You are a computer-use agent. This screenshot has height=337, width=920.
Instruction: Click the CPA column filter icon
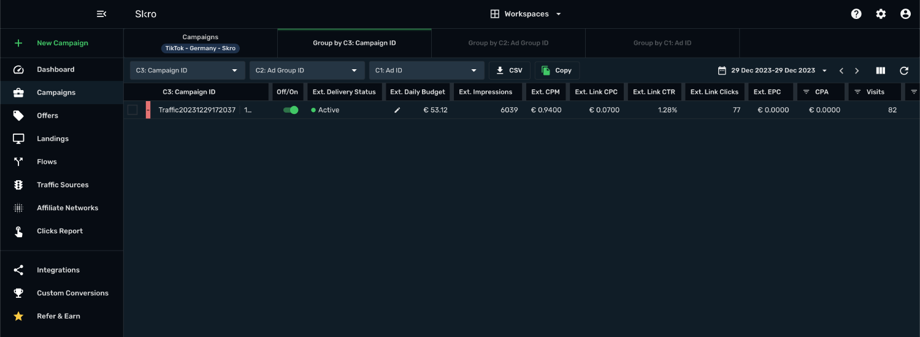(x=806, y=92)
